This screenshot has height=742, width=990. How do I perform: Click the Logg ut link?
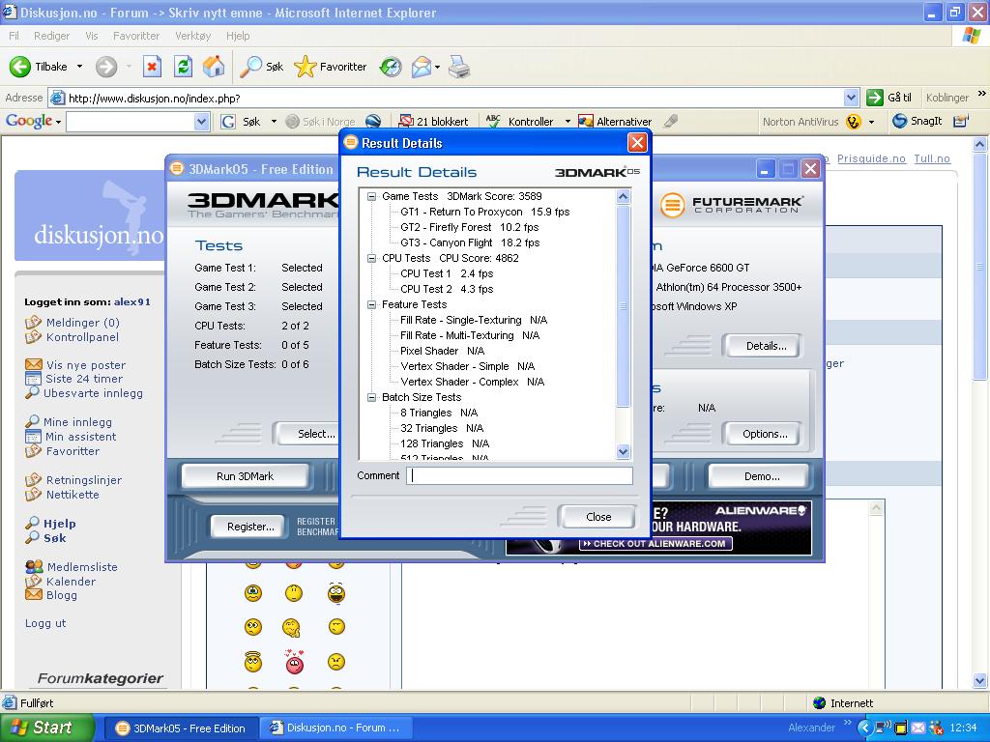click(x=45, y=623)
